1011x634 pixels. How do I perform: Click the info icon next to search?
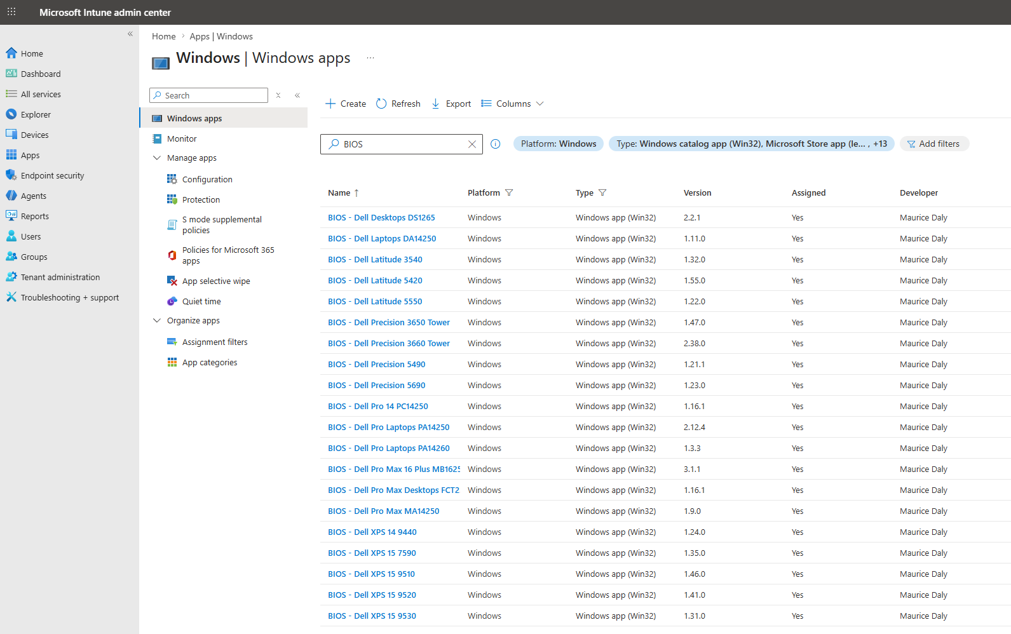[496, 144]
